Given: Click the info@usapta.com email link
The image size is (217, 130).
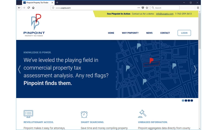Looking at the screenshot, I should (x=165, y=14).
